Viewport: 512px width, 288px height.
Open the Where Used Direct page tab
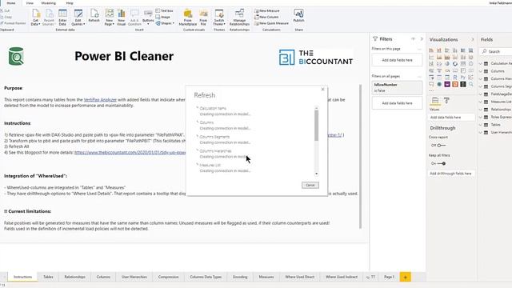click(299, 277)
